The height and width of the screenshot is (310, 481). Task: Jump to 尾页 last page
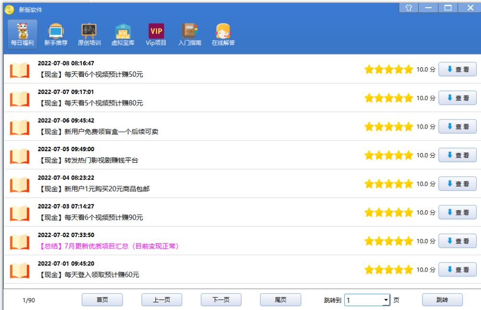coord(280,299)
